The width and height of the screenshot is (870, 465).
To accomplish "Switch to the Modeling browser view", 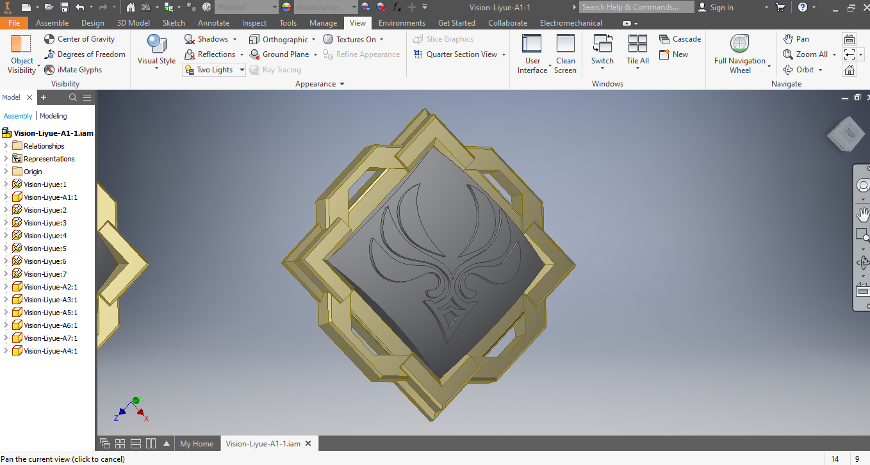I will click(x=53, y=116).
